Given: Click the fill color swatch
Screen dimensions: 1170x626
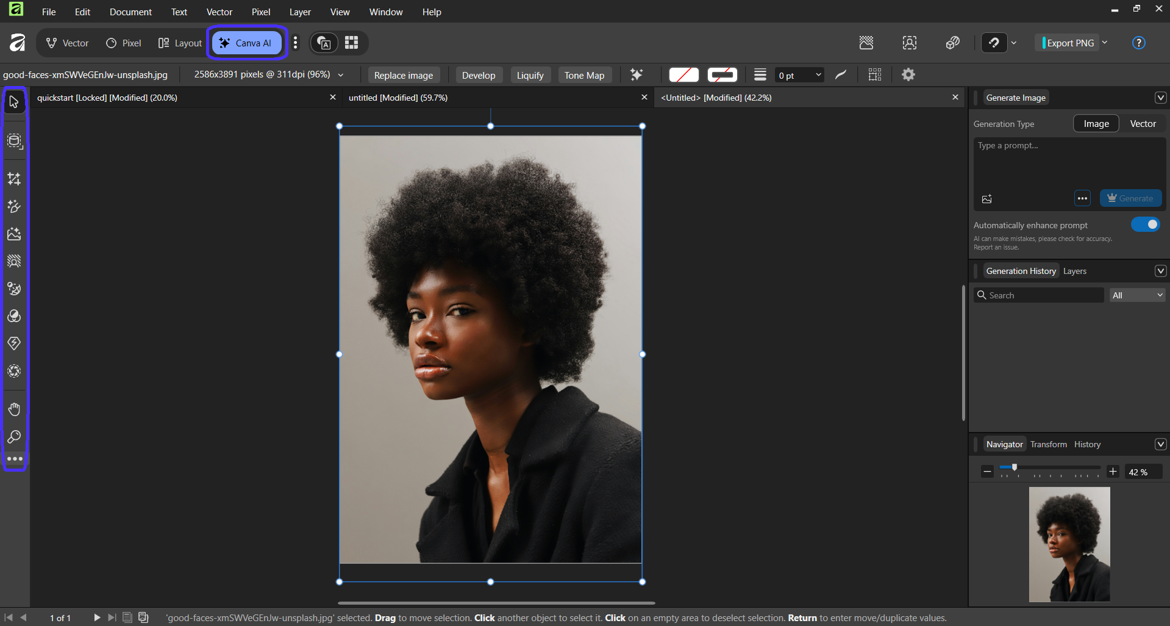Looking at the screenshot, I should click(683, 75).
